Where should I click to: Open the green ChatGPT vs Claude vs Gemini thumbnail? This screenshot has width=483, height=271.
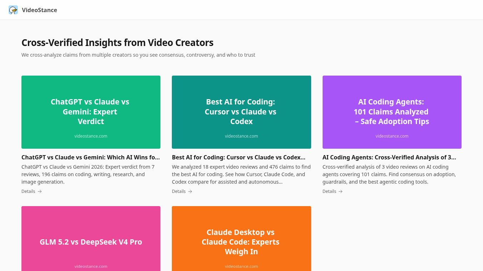[x=91, y=112]
